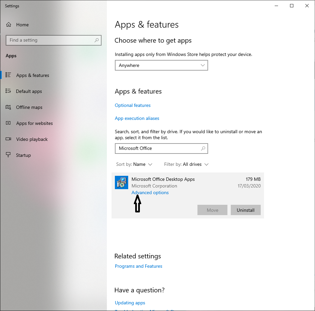The image size is (315, 311).
Task: Click the Apps for websites icon
Action: point(8,123)
